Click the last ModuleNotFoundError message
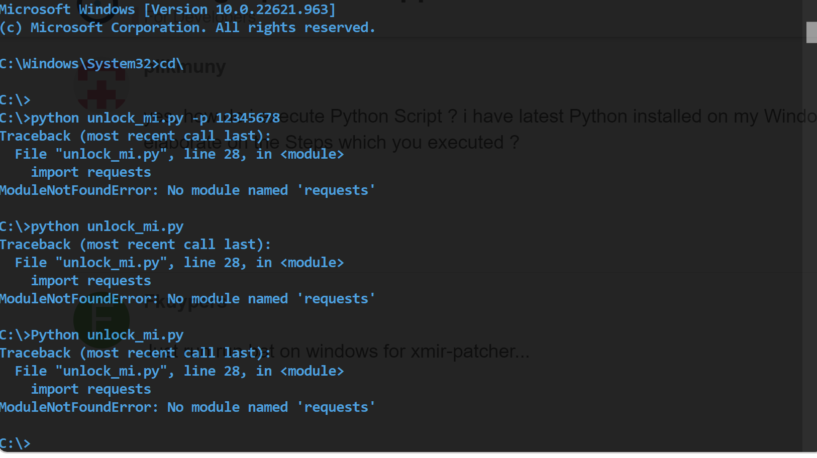817x458 pixels. pos(187,407)
